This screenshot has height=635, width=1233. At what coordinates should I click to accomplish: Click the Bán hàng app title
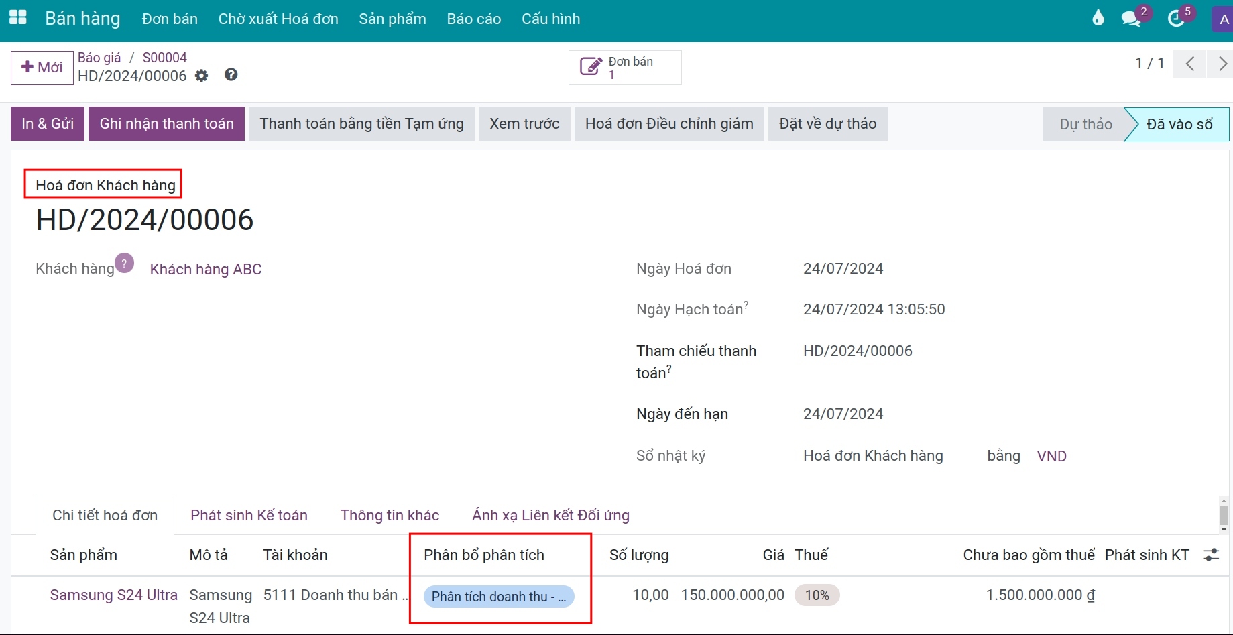click(x=82, y=18)
